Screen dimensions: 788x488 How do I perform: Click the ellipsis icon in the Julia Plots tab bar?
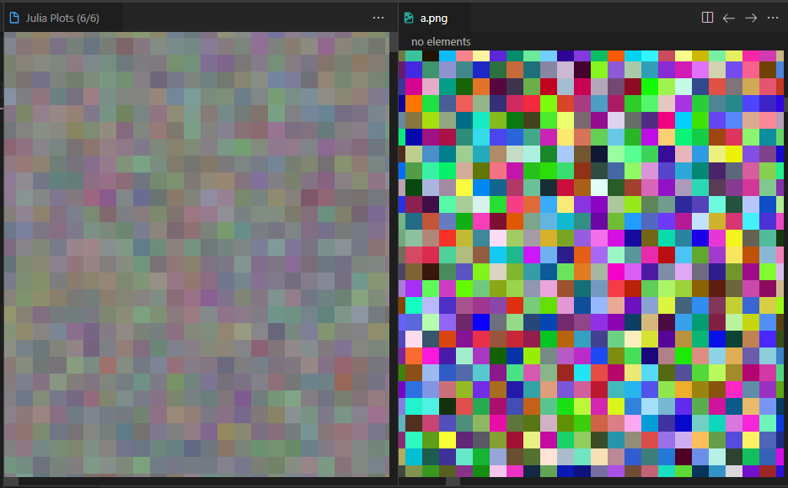(x=378, y=17)
